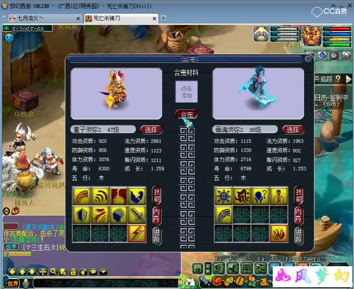This screenshot has height=289, width=354.
Task: Select the right pet's question-mark skill icon
Action: (260, 196)
